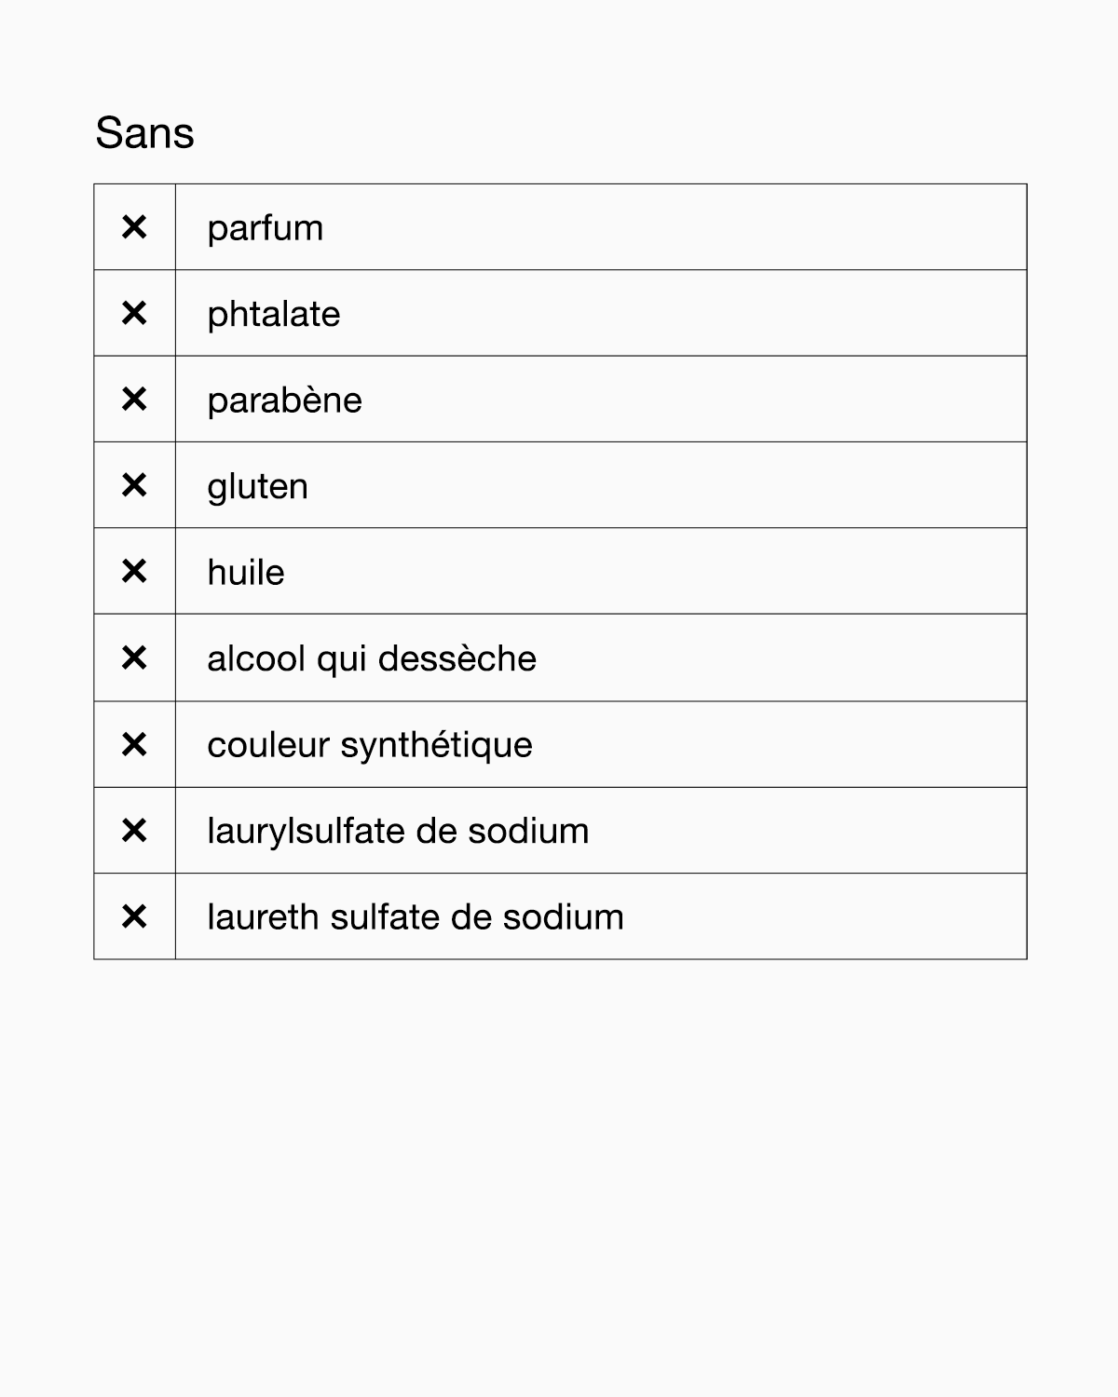The width and height of the screenshot is (1118, 1397).
Task: Click the laurylsulfate de sodium text
Action: pyautogui.click(x=398, y=831)
